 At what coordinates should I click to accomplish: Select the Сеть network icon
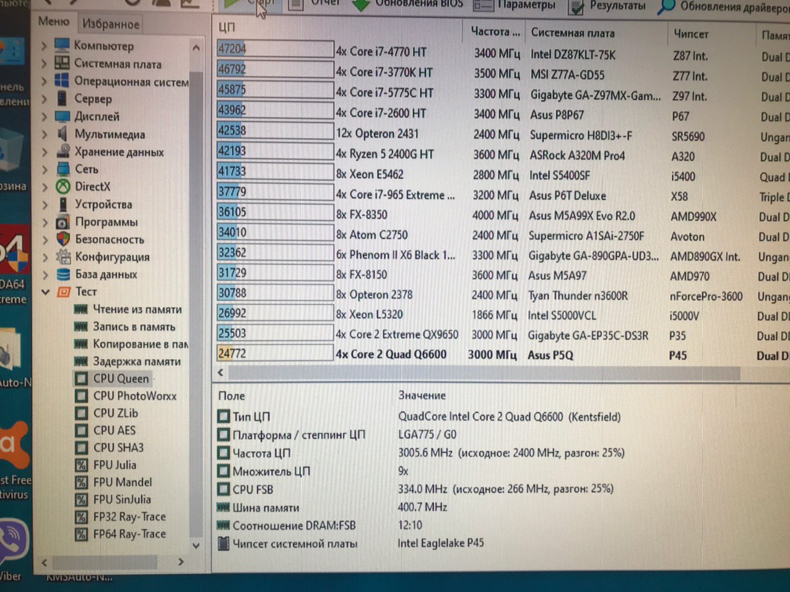pyautogui.click(x=63, y=168)
